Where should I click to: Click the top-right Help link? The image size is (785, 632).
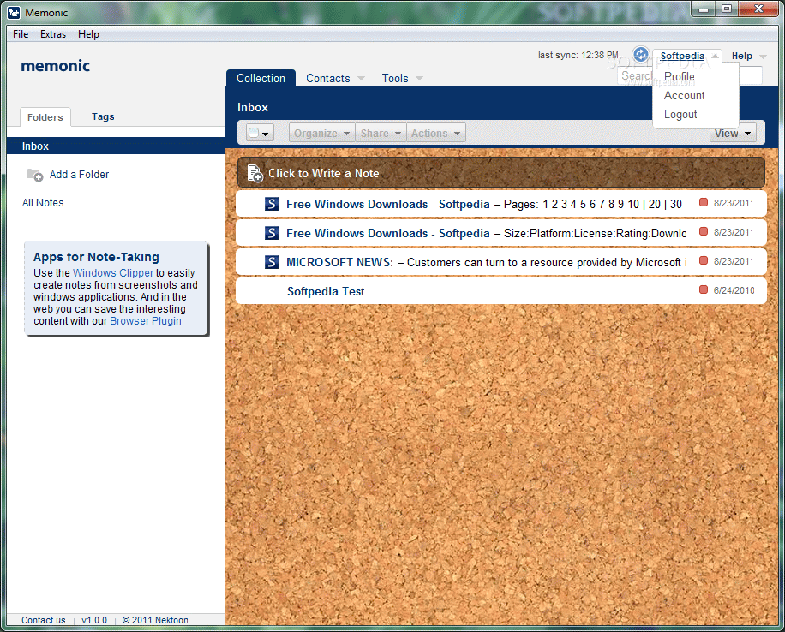[x=742, y=56]
